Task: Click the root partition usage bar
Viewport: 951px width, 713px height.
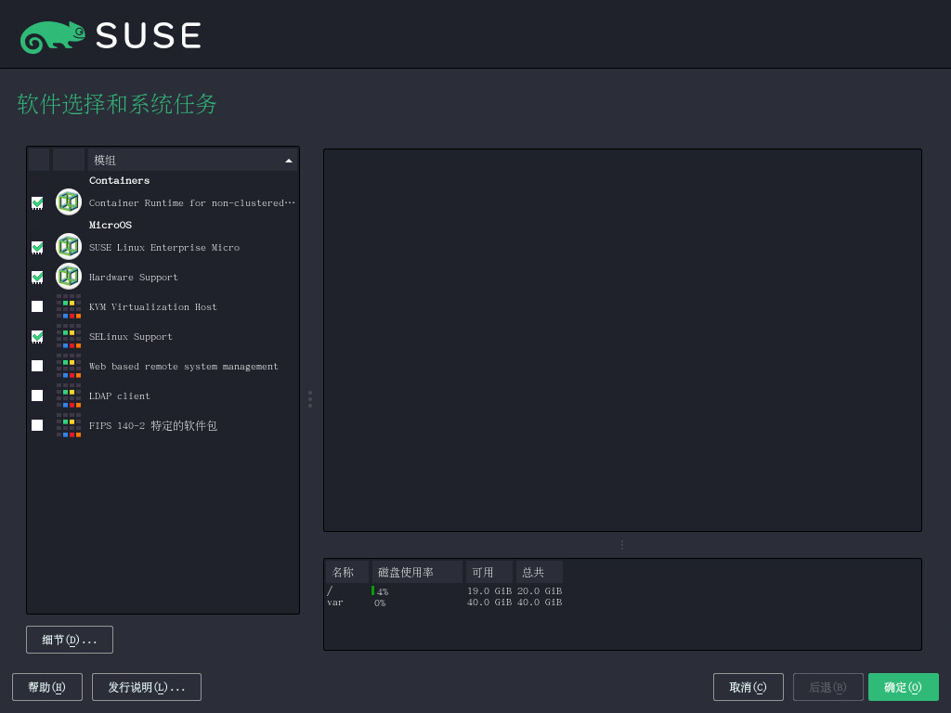Action: [373, 590]
